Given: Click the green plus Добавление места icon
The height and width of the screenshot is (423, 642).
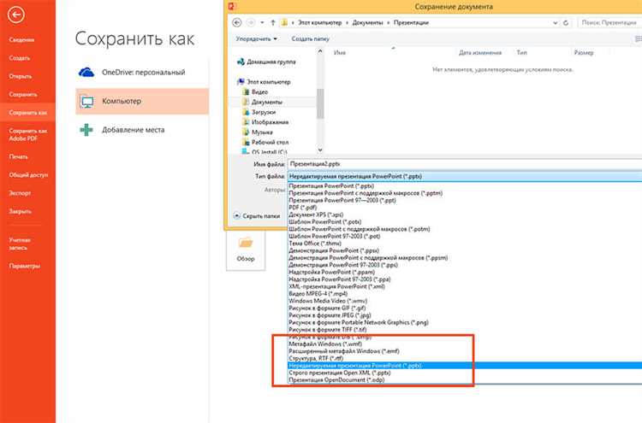Looking at the screenshot, I should 86,130.
